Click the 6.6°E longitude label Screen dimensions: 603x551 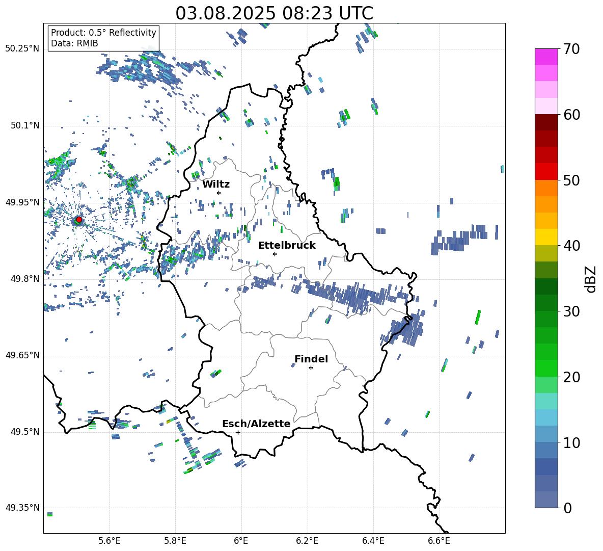[x=439, y=541]
